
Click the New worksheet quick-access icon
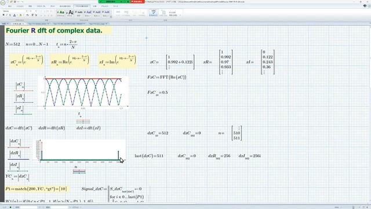coord(8,2)
